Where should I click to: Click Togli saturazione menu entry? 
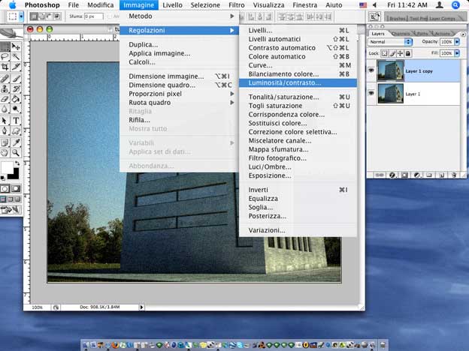click(x=277, y=105)
